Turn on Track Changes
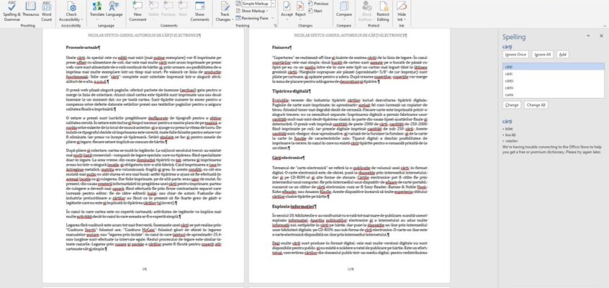Image resolution: width=609 pixels, height=288 pixels. click(225, 6)
